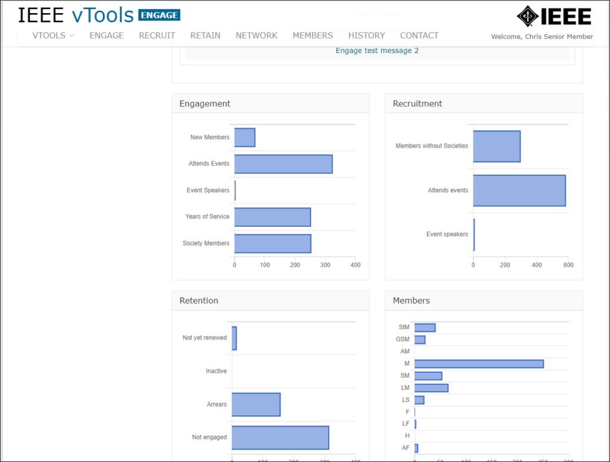
Task: Select the New Members bar in Engagement
Action: pyautogui.click(x=244, y=137)
